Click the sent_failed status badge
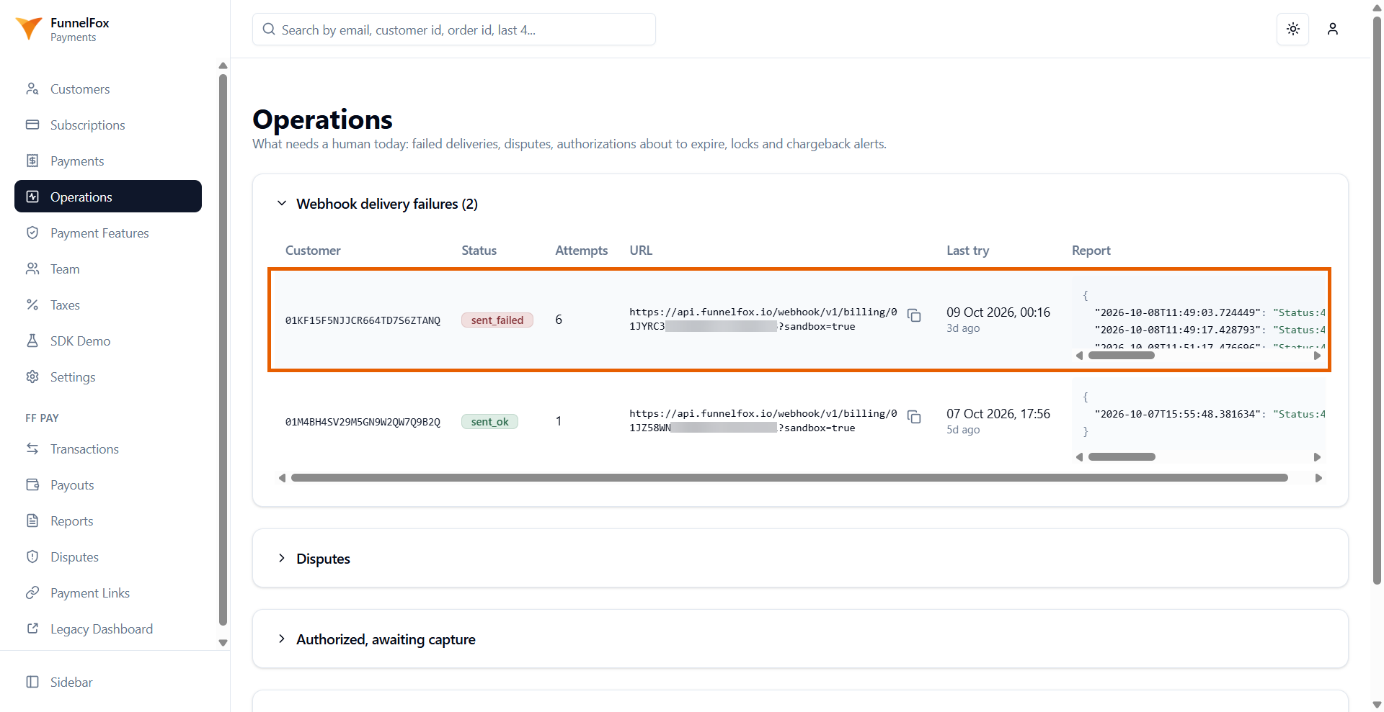 point(497,320)
